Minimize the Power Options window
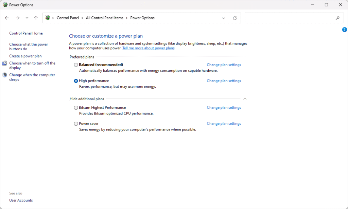Viewport: 348px width, 209px height. 313,5
